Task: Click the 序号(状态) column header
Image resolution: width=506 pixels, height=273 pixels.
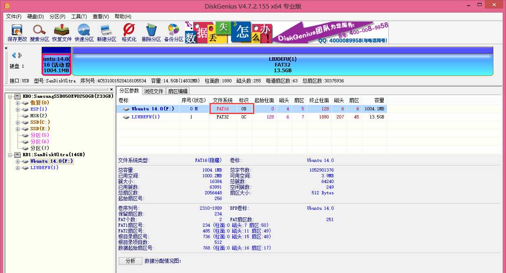Action: pos(194,100)
